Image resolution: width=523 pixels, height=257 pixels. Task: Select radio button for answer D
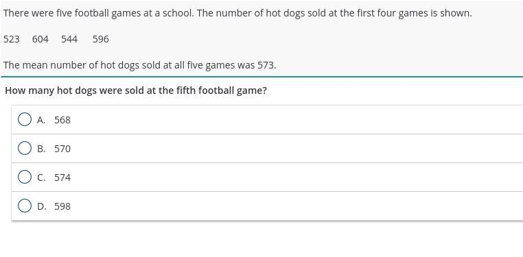tap(25, 206)
